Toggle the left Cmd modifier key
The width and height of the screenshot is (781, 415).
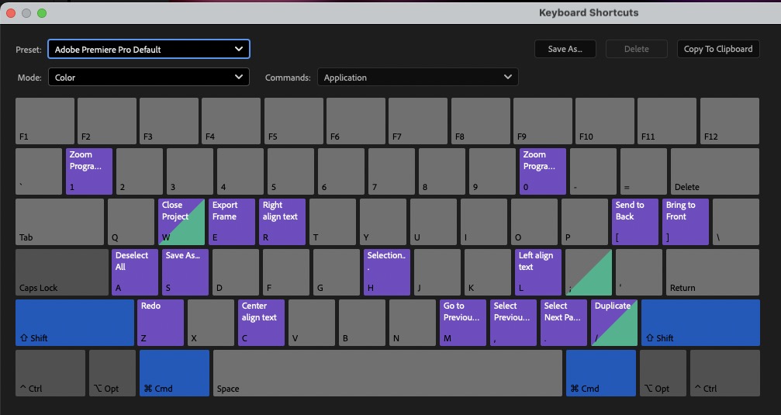(x=175, y=373)
